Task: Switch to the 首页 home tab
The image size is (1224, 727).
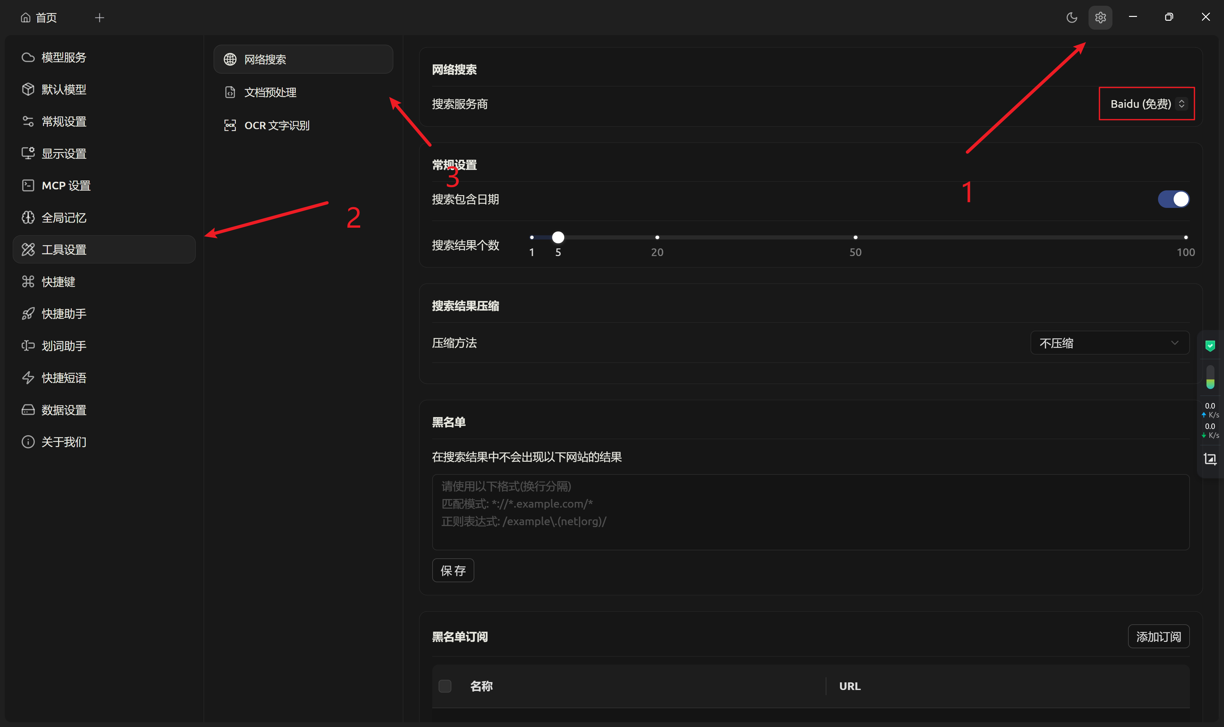Action: [39, 18]
